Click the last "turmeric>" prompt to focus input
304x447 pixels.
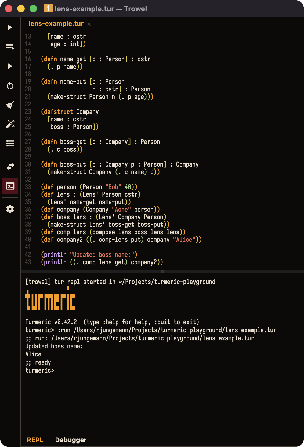point(40,370)
